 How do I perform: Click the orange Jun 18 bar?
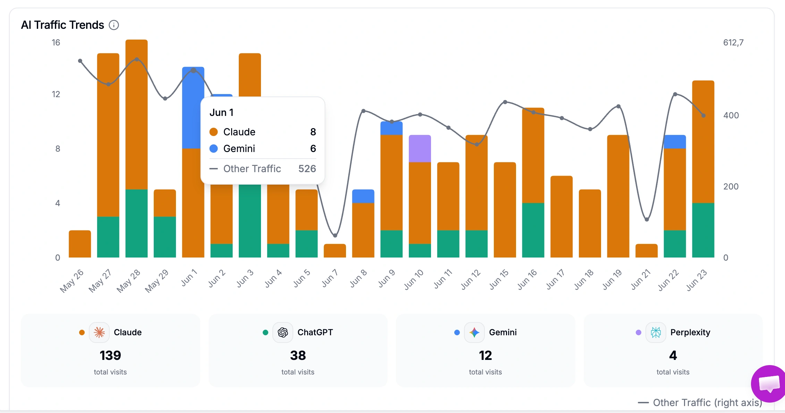tap(590, 224)
